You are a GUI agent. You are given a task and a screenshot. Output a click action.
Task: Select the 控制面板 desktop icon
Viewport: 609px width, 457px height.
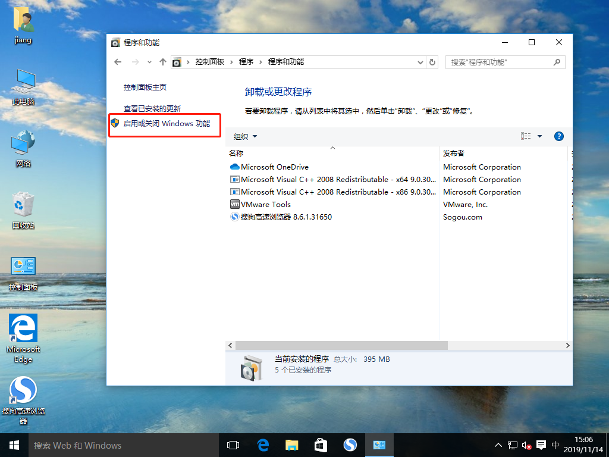tap(23, 274)
